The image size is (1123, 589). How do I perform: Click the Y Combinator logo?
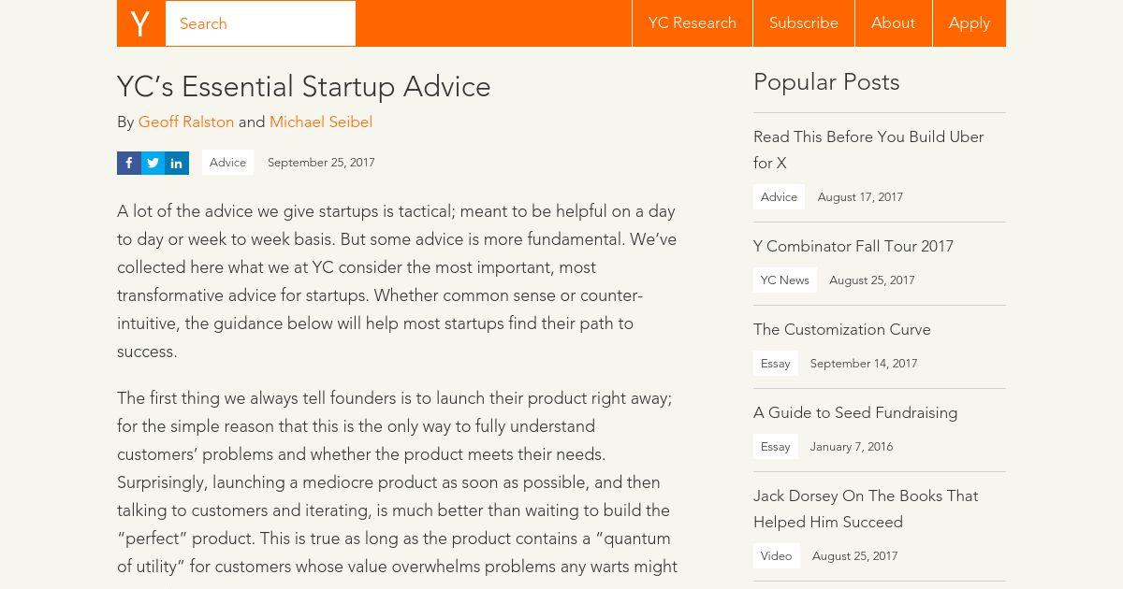140,23
